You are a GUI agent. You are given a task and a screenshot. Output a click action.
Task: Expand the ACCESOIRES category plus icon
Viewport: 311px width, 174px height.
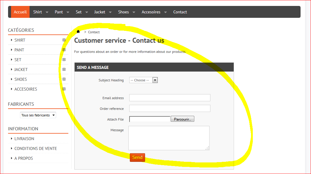[x=64, y=89]
